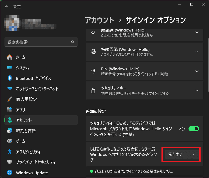
Task: Expand the セキュリティ キー option
Action: pos(197,91)
